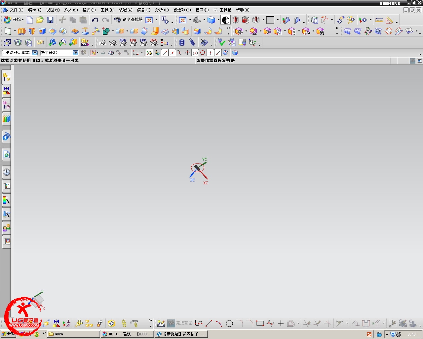Click full screen toggle at status line
The width and height of the screenshot is (423, 339).
(x=419, y=61)
